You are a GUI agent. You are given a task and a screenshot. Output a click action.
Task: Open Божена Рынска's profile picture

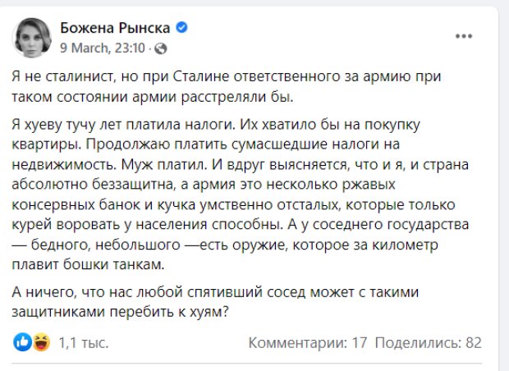(31, 38)
